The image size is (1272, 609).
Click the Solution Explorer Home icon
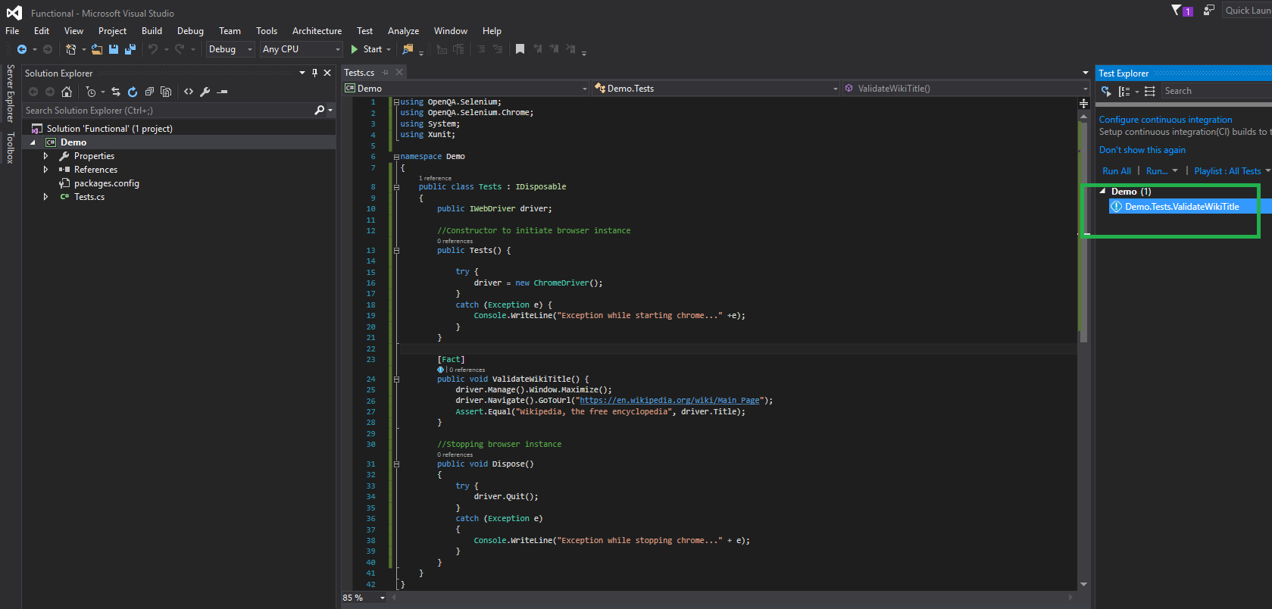coord(67,92)
